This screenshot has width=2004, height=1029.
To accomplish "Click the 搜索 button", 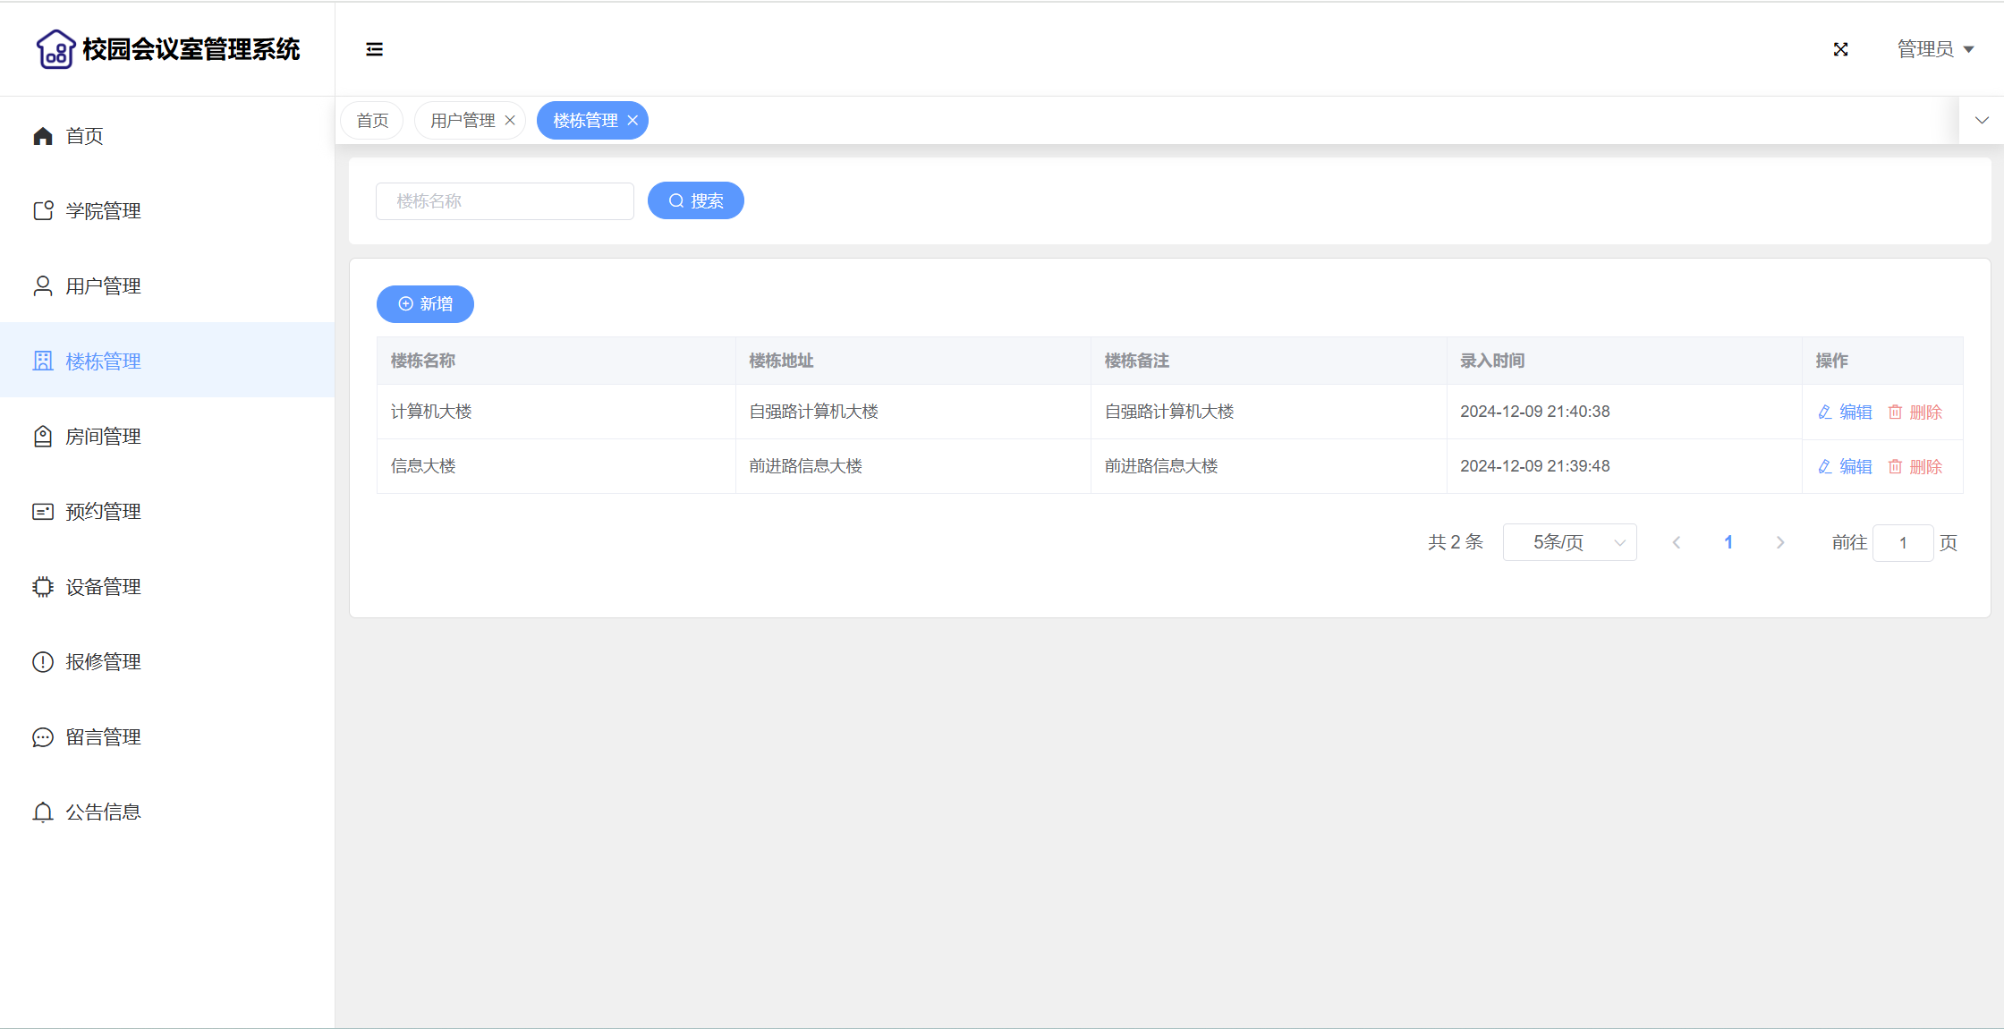I will click(x=695, y=200).
